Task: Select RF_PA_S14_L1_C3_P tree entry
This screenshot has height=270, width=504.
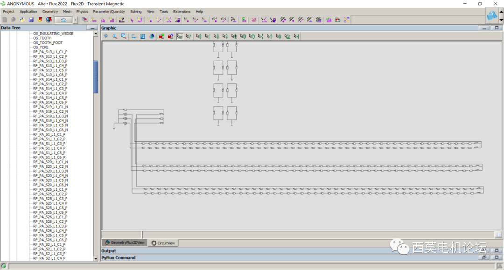Action: (x=50, y=89)
